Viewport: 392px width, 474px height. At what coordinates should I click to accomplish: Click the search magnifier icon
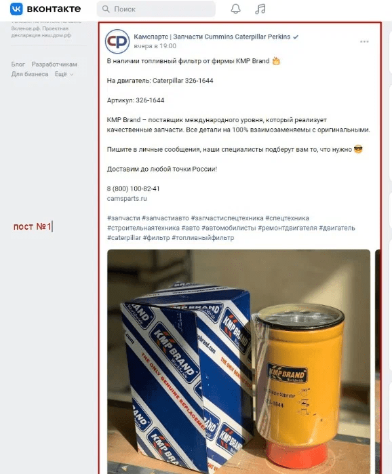click(x=106, y=9)
